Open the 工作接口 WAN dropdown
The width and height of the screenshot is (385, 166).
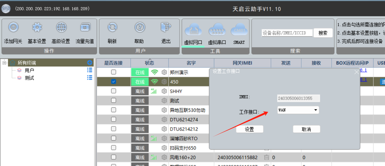point(298,110)
